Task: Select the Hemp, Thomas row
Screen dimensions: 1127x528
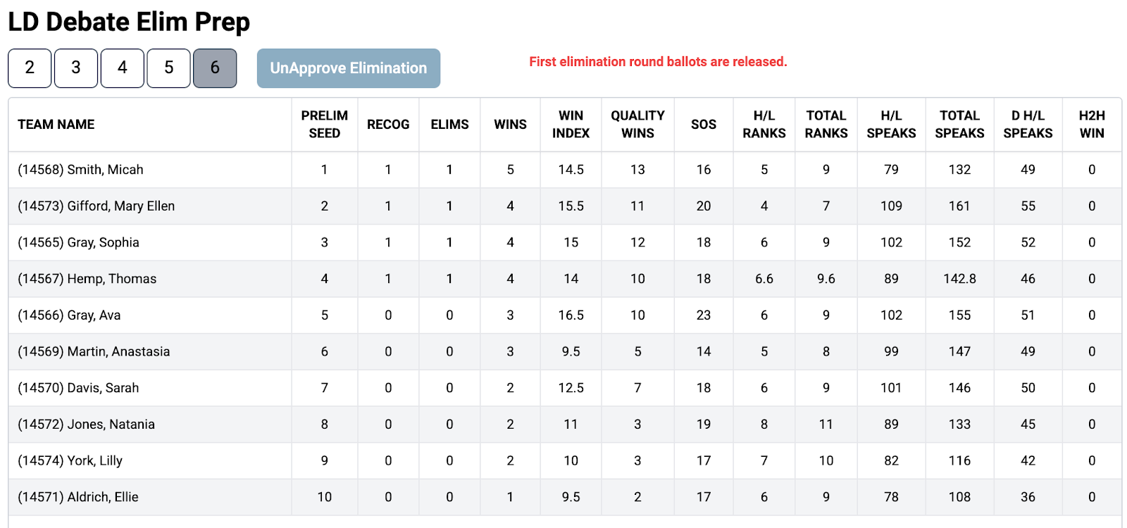Action: coord(87,279)
